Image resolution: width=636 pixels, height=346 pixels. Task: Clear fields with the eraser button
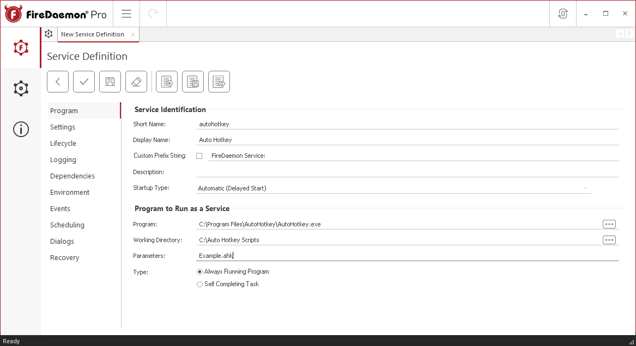point(136,82)
